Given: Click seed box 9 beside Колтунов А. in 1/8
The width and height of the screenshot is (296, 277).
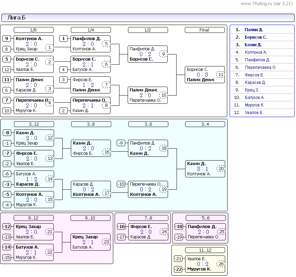Looking at the screenshot, I should [x=7, y=39].
